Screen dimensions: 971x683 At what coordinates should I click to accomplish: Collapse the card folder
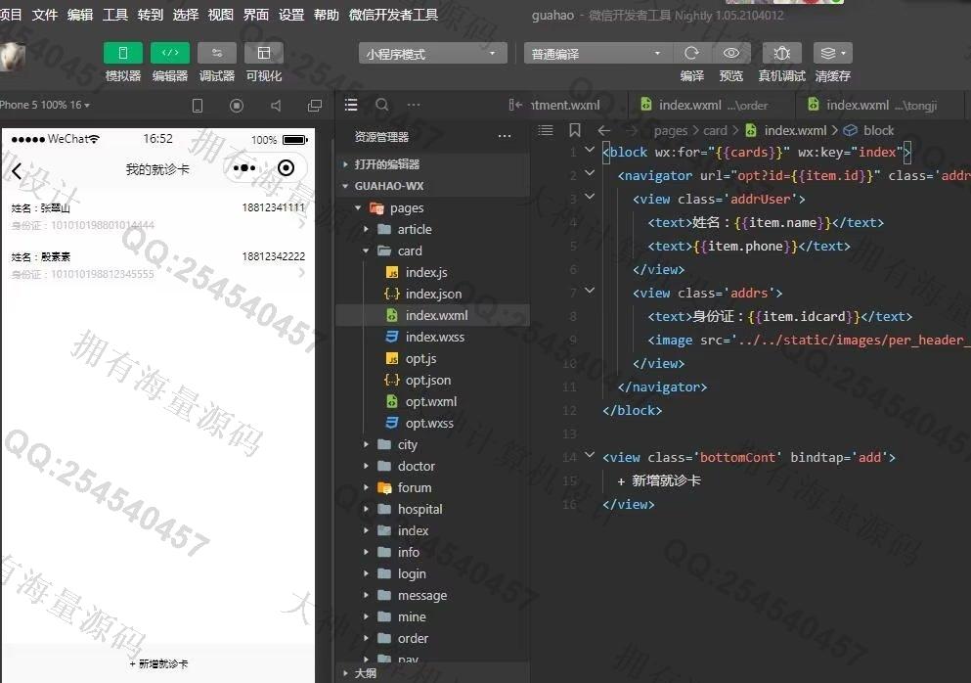tap(433, 251)
